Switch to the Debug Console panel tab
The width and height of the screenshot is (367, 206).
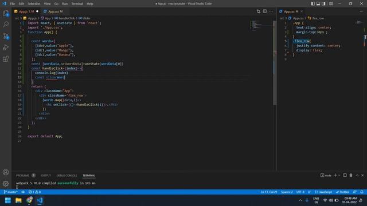pos(67,176)
